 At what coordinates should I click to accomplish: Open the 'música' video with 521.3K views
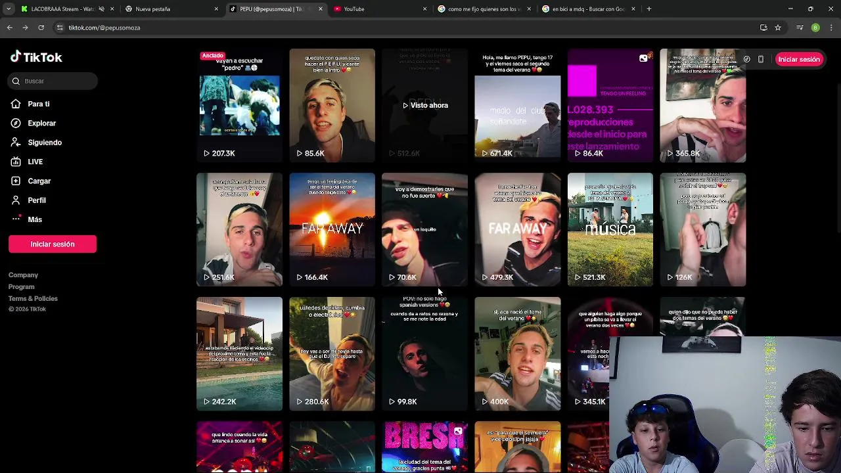tap(610, 229)
